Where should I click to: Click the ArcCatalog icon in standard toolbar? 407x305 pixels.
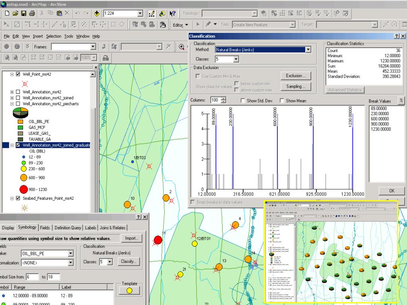162,14
